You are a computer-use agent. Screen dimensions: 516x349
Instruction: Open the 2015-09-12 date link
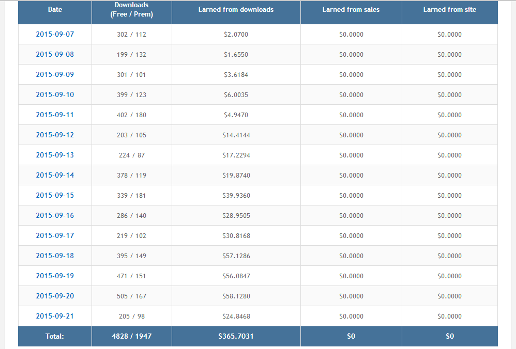tap(55, 135)
